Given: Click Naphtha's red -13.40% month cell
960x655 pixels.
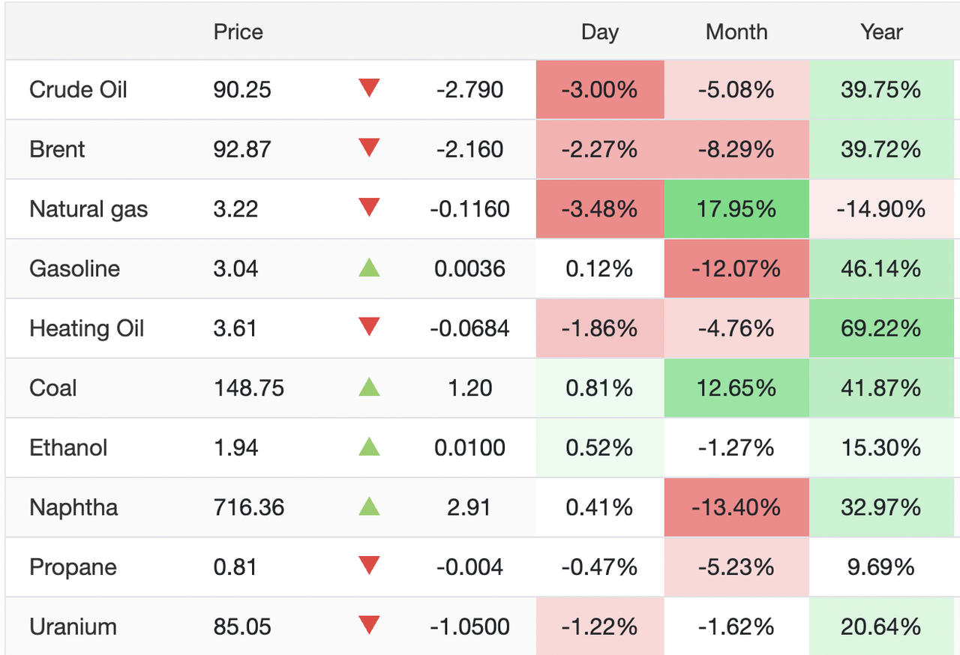Looking at the screenshot, I should 736,507.
